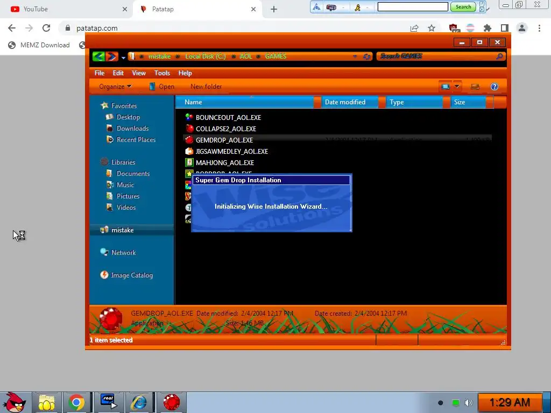This screenshot has width=551, height=413.
Task: Click the AOL mailbox icon in the top toolbar
Action: point(331,7)
